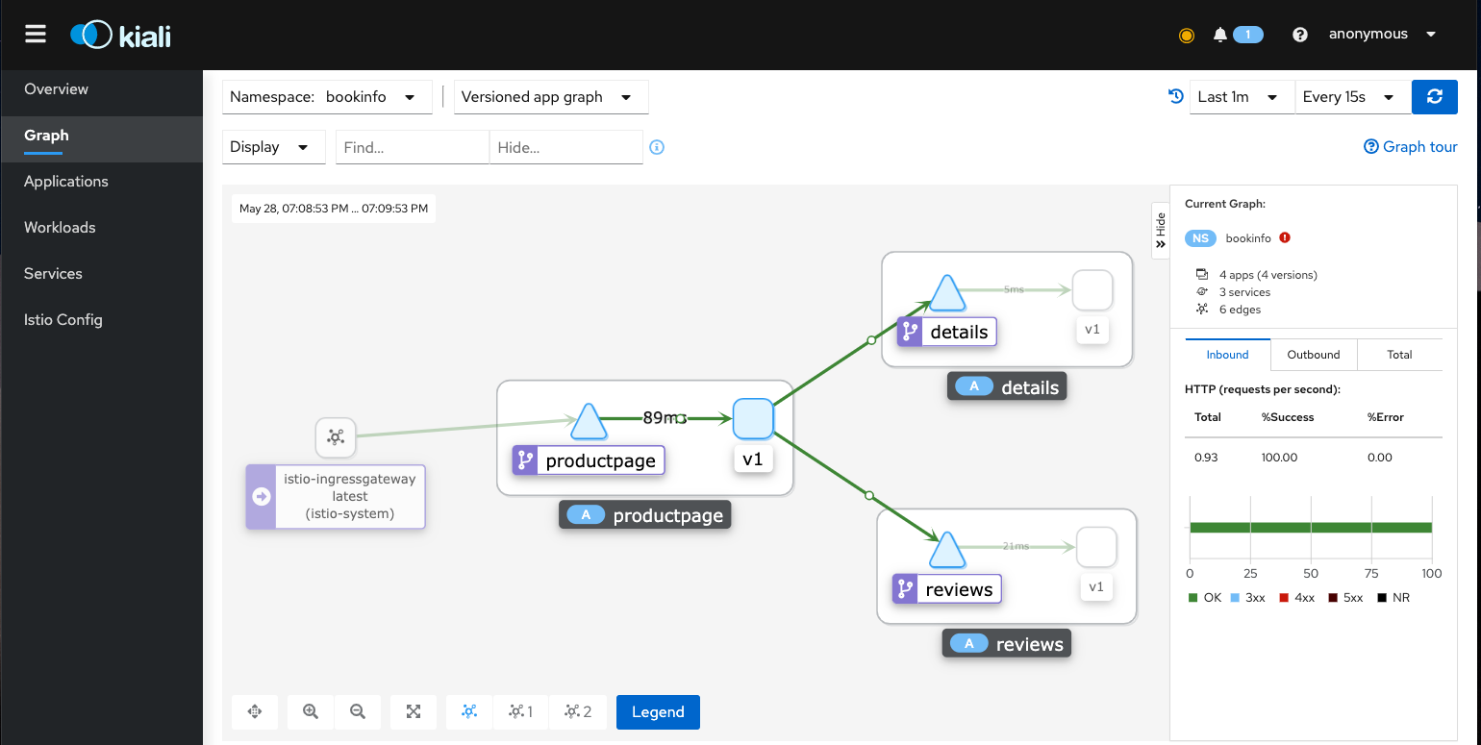This screenshot has width=1481, height=745.
Task: Open the Display options dropdown
Action: click(273, 147)
